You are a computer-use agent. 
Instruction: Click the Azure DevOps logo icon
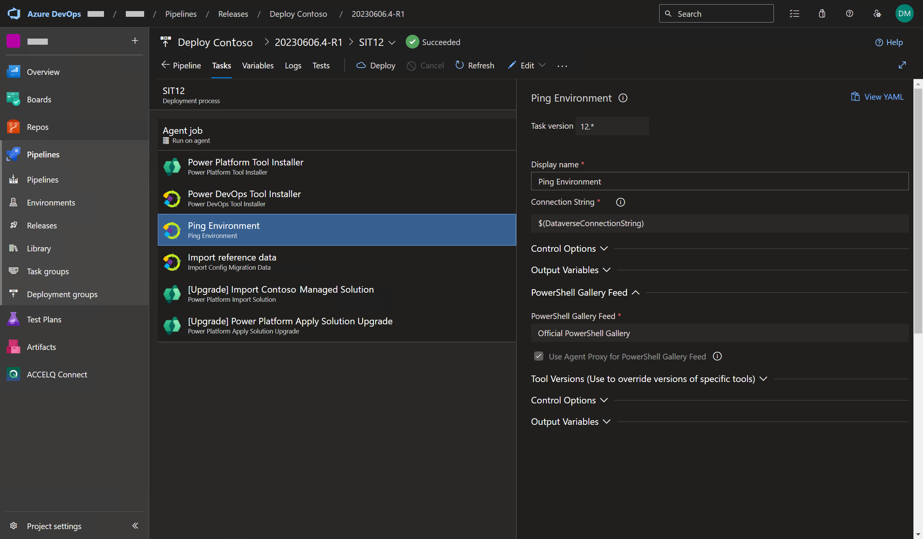click(14, 14)
